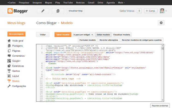
Task: Open Pesquisar in Google bar
Action: [x=24, y=3]
